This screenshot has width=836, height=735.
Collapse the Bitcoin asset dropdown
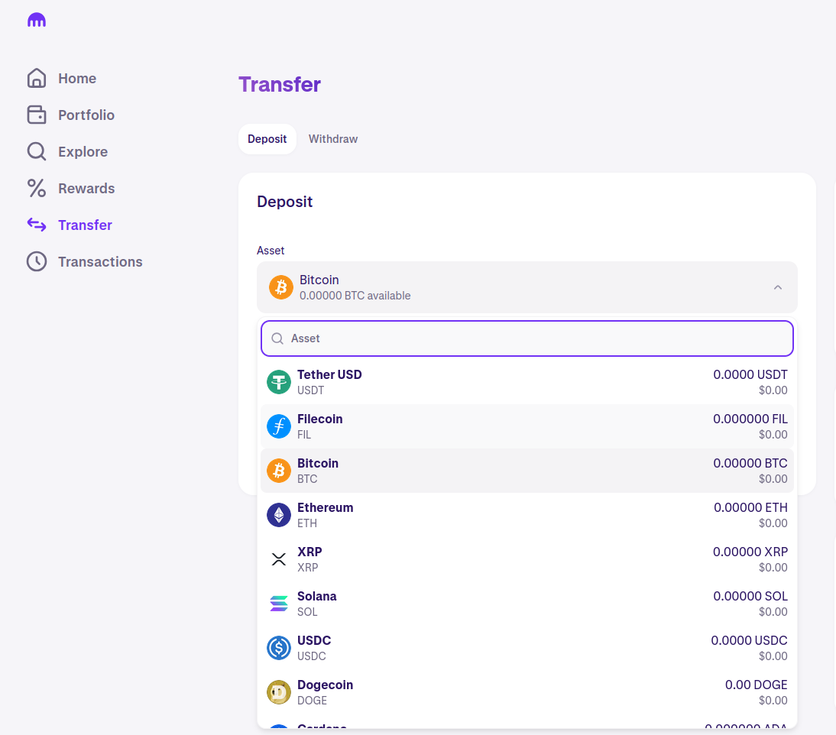click(x=527, y=287)
